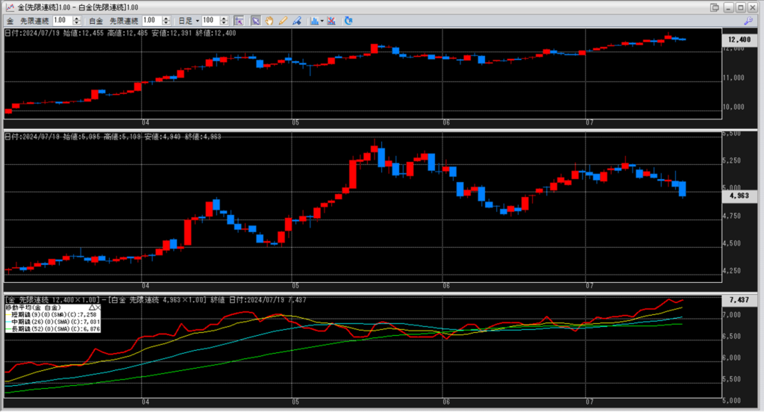Screen dimensions: 764x412
Task: Click the window chart icon in the title bar
Action: click(10, 7)
